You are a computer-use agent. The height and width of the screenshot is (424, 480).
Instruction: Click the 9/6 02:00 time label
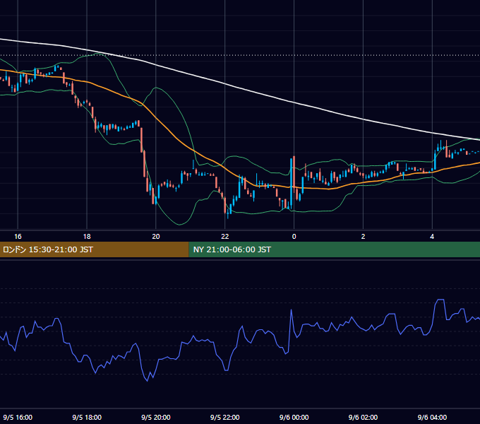[x=363, y=417]
